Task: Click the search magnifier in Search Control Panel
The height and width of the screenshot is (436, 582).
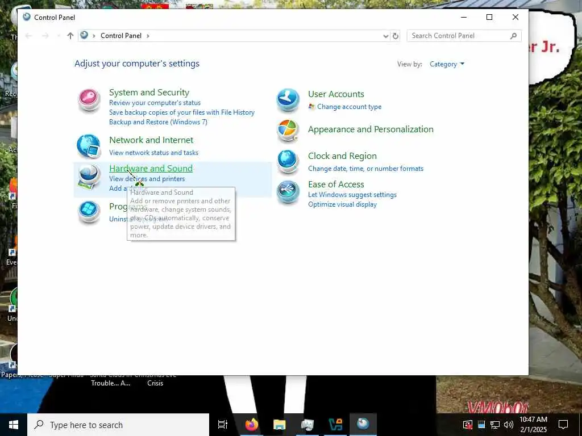Action: click(513, 36)
